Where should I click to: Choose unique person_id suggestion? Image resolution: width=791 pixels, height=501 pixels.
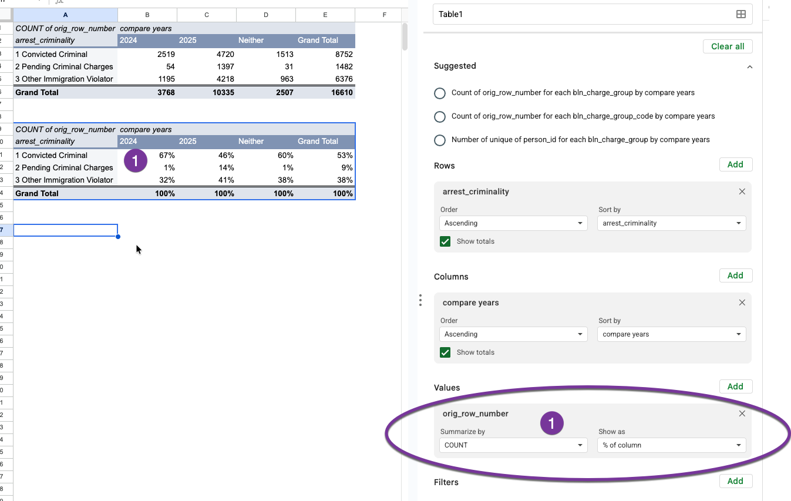[440, 140]
